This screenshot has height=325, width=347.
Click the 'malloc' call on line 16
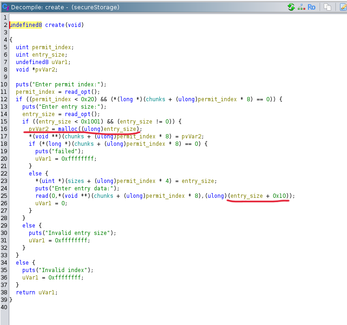coord(68,129)
